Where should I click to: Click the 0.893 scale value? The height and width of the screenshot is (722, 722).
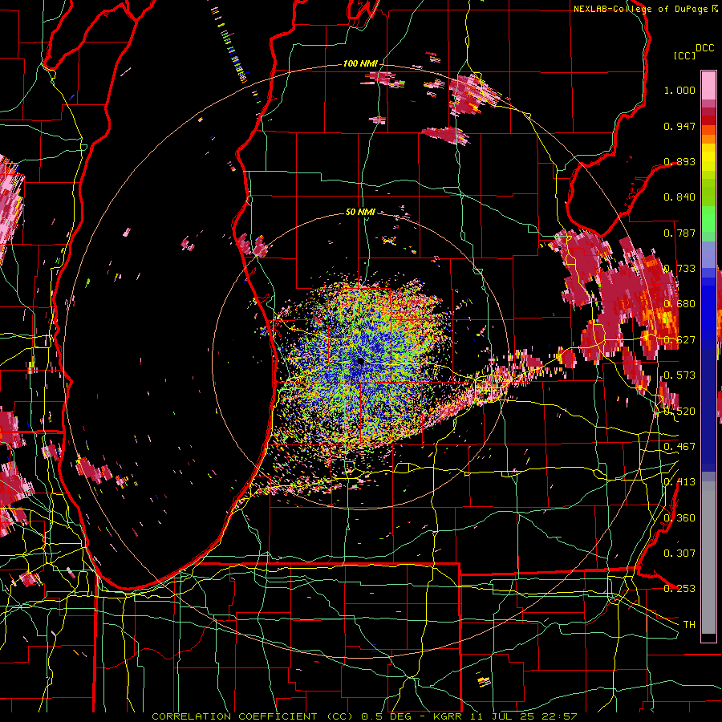[x=679, y=161]
